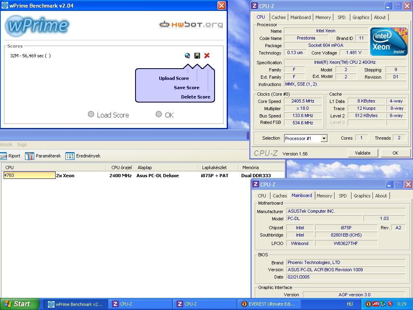Expand the Processor #1 selection dropdown
Viewport: 413px width, 310px height.
point(324,138)
